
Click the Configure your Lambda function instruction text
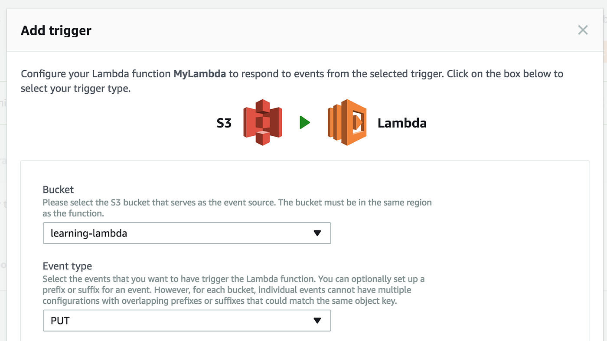[x=292, y=81]
